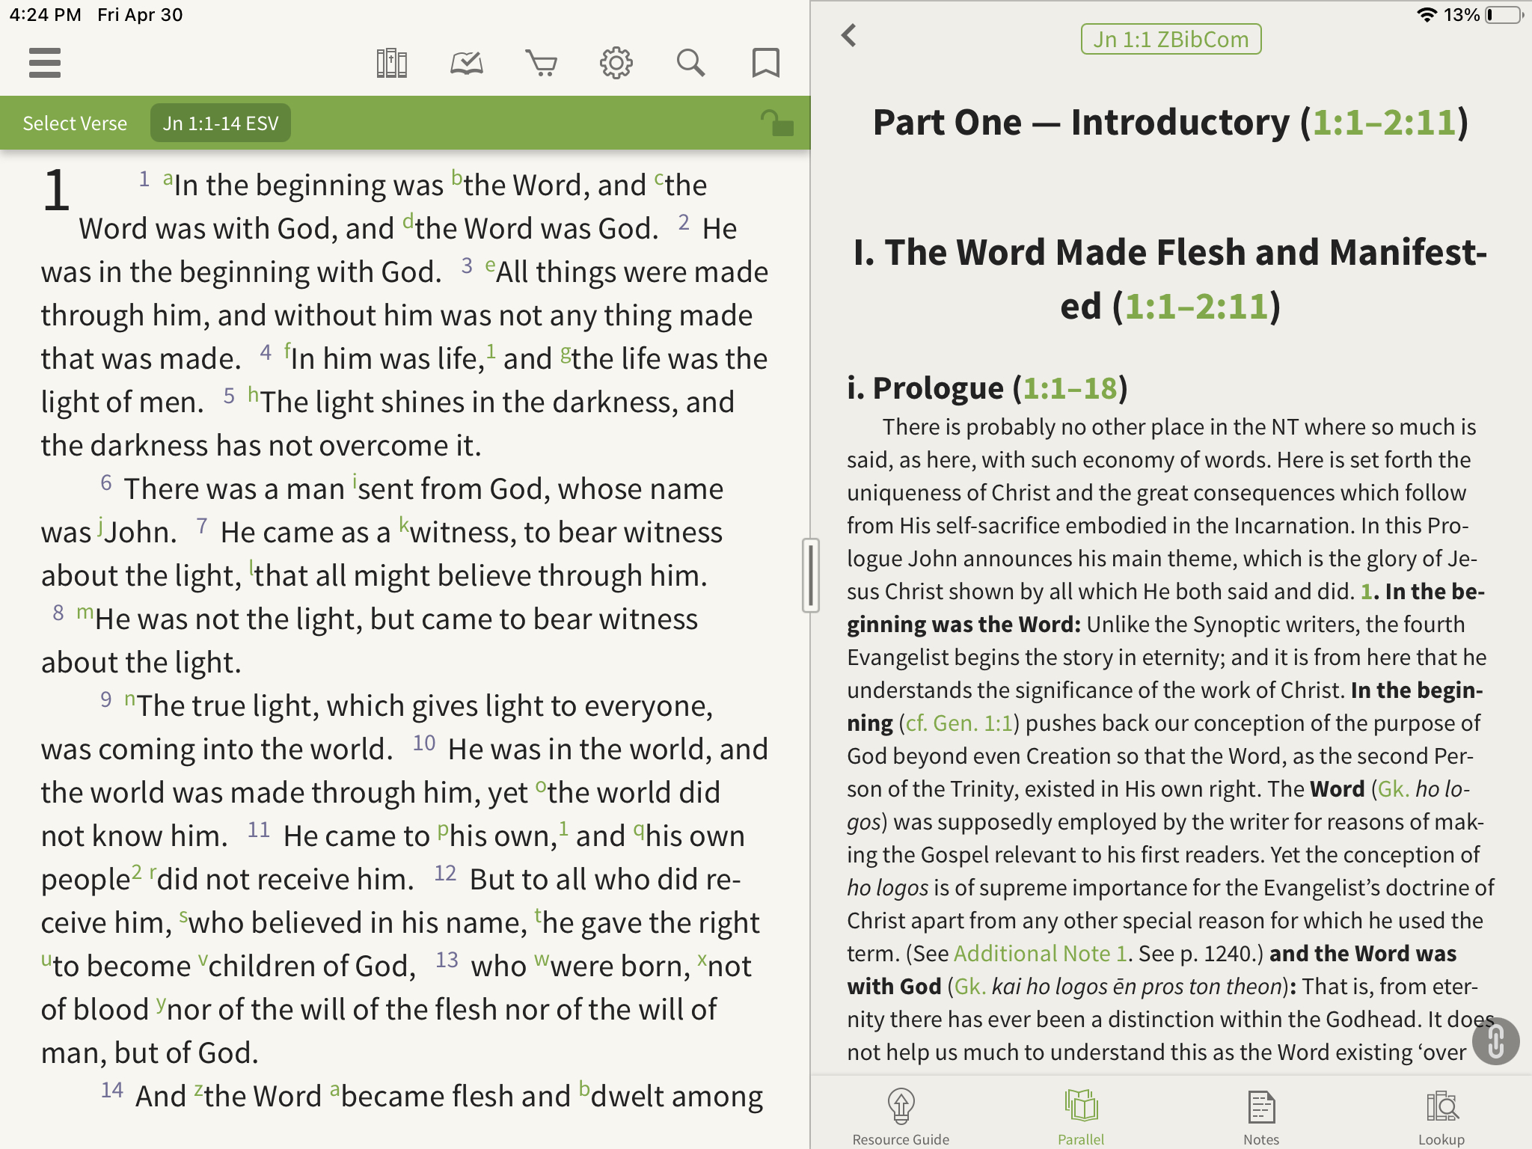1532x1149 pixels.
Task: Tap the Wi-Fi status icon
Action: [1427, 15]
